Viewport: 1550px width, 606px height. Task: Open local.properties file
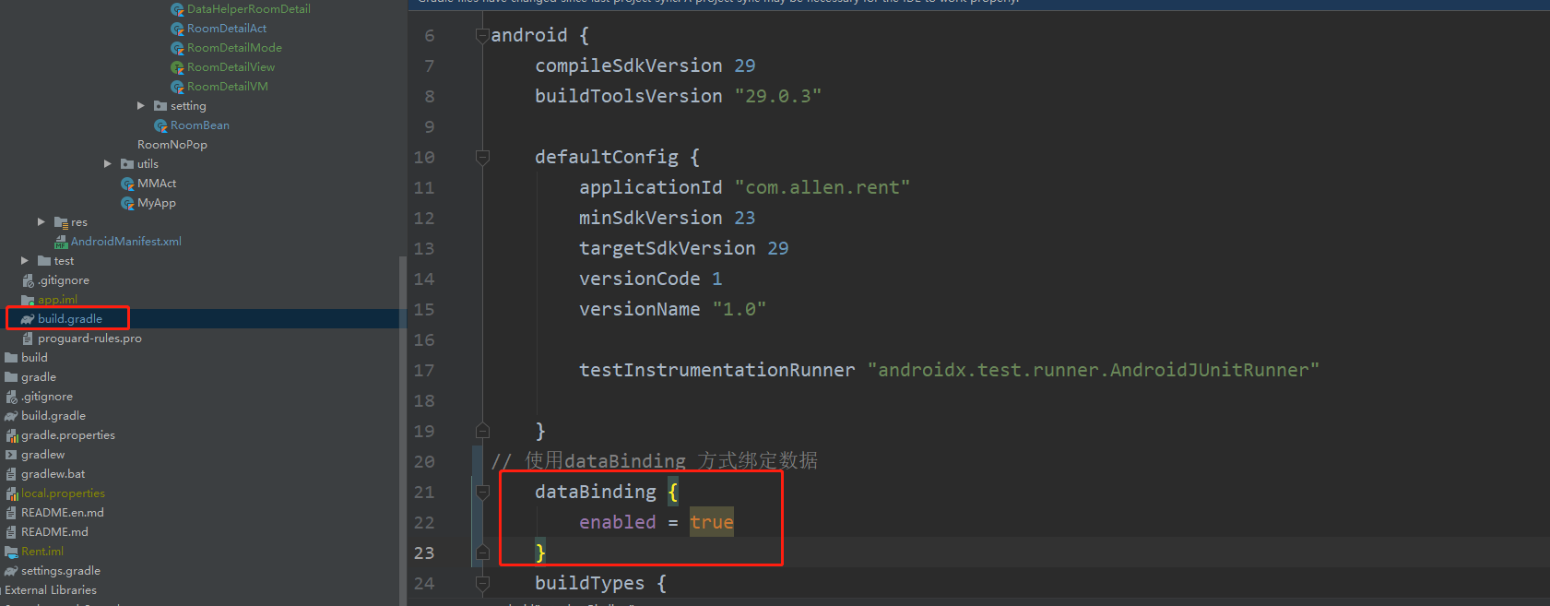(x=63, y=493)
